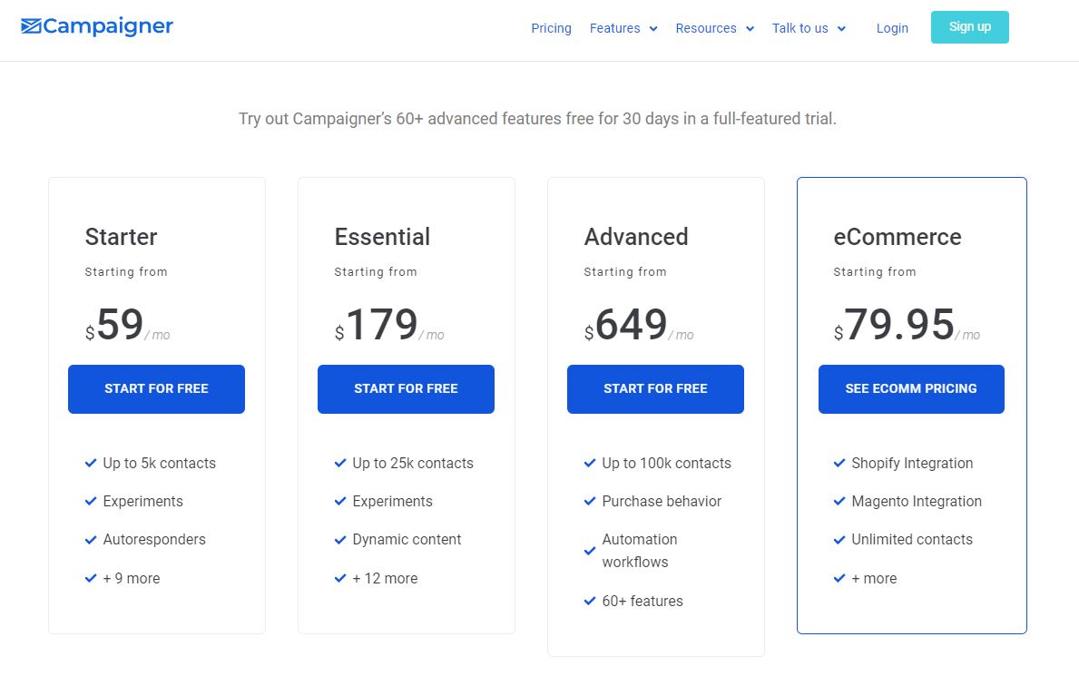Screen dimensions: 1079x676
Task: Start for free on Essential plan
Action: (406, 389)
